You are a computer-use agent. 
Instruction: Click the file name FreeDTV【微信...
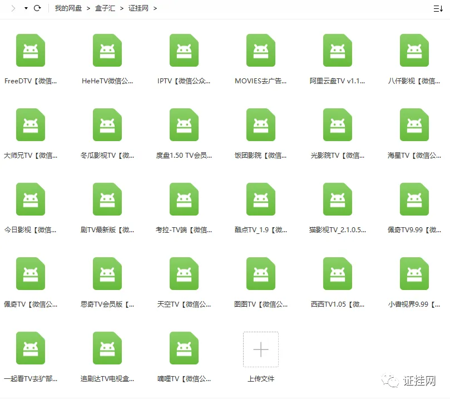(31, 81)
